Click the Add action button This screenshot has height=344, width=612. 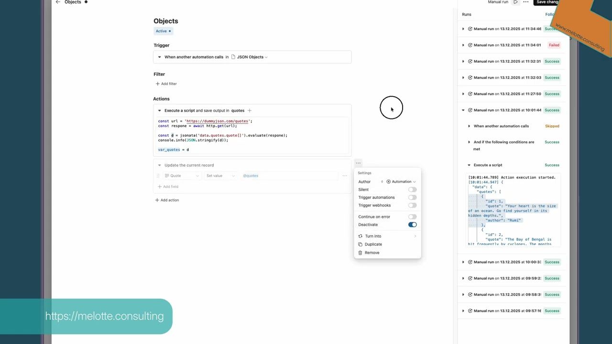167,200
